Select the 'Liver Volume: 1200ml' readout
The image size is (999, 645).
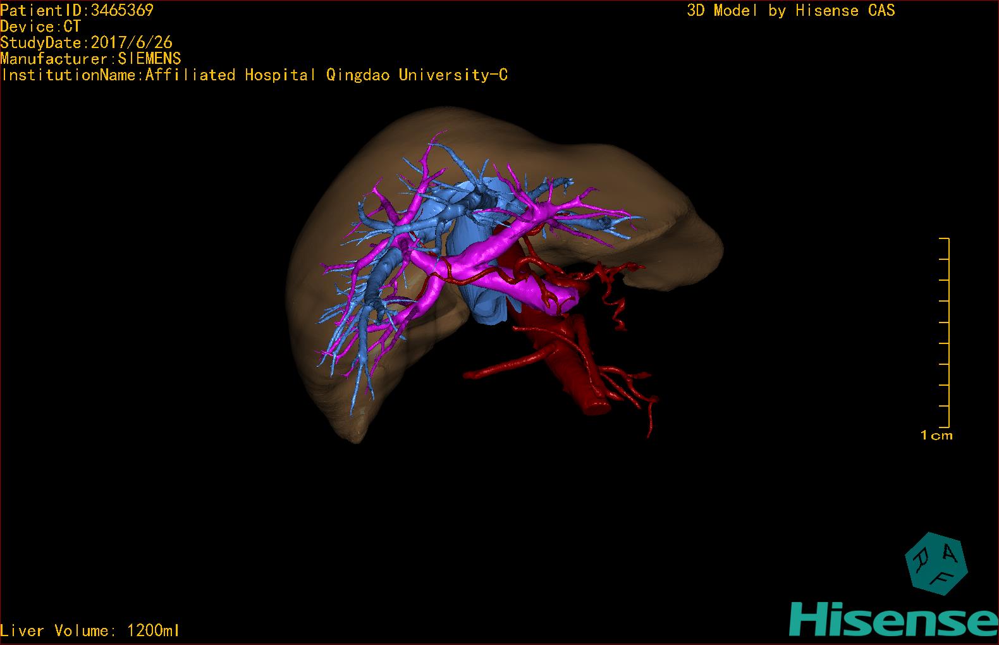click(90, 630)
